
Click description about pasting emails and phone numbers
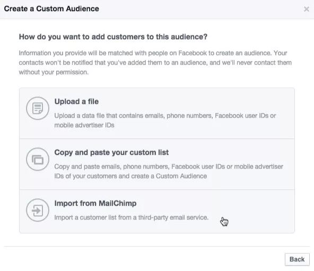pyautogui.click(x=169, y=171)
